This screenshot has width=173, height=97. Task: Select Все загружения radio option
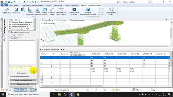(x=9, y=37)
